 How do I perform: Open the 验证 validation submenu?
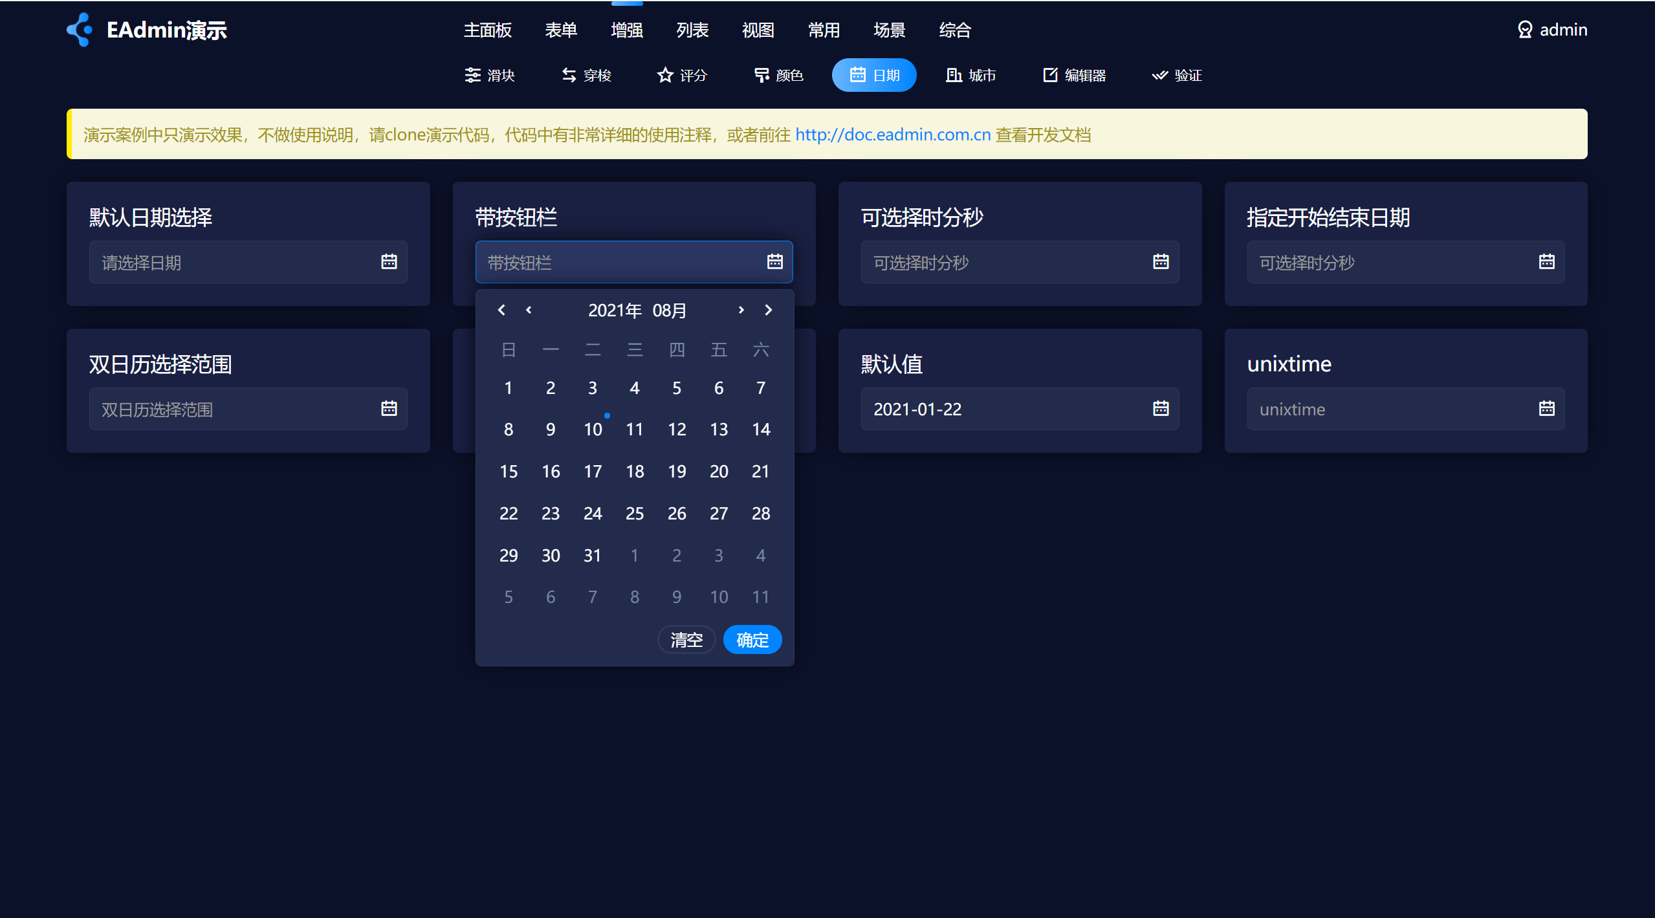(x=1177, y=75)
